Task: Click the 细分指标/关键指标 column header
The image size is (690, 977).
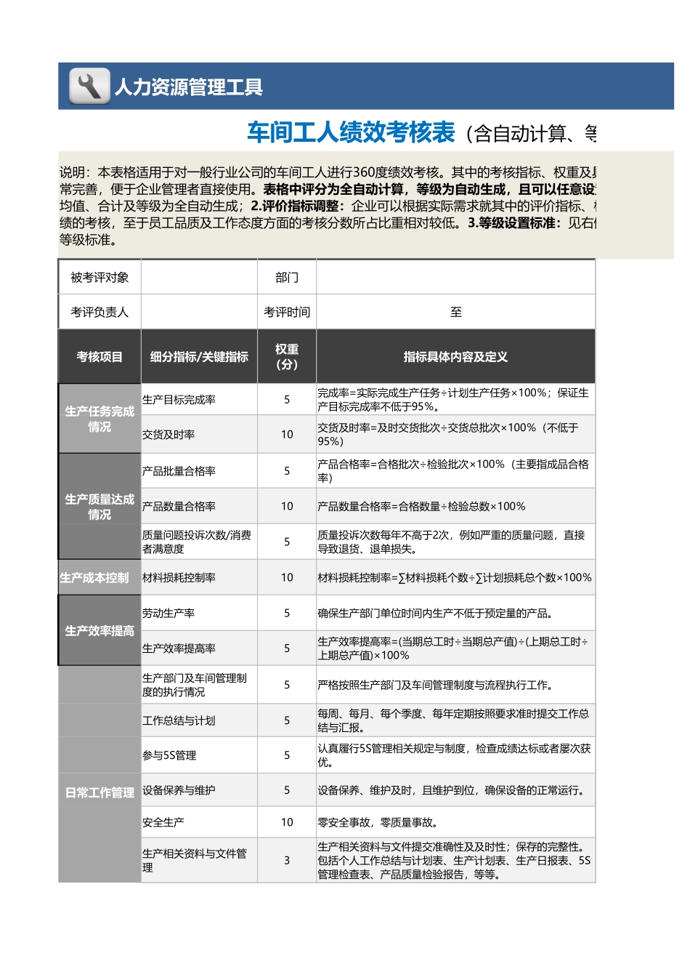Action: point(199,356)
